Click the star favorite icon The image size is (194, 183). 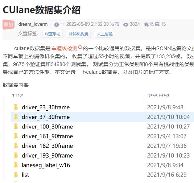pos(146,24)
